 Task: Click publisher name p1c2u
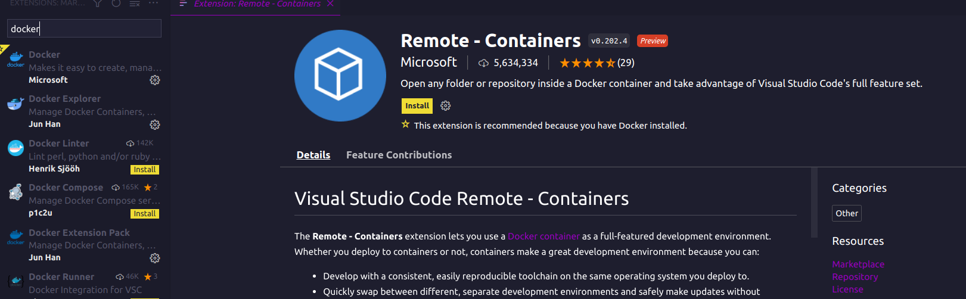[41, 213]
